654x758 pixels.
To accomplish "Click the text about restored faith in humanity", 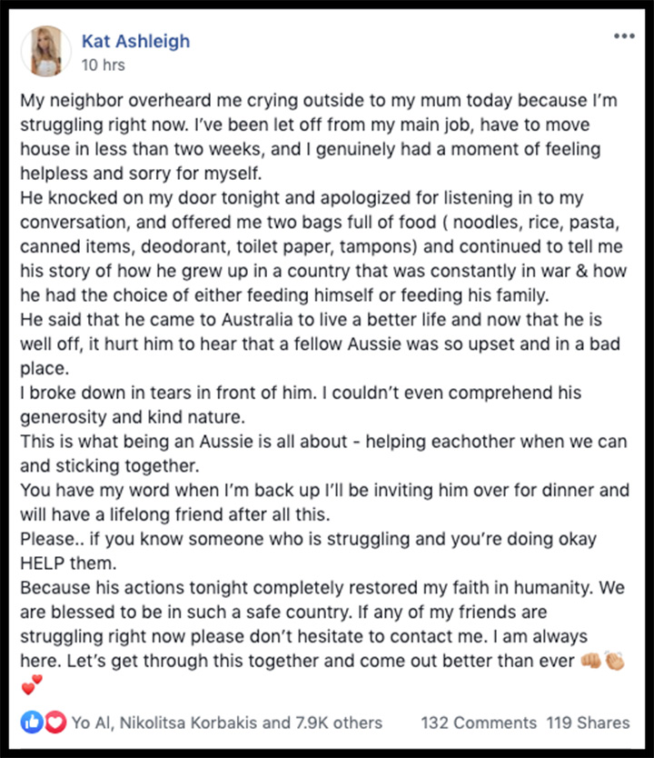I will (307, 588).
